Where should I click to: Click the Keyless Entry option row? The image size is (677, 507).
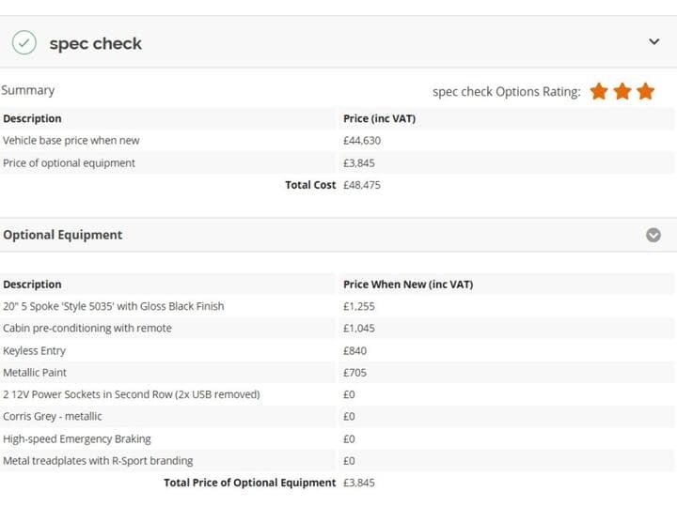coord(337,350)
